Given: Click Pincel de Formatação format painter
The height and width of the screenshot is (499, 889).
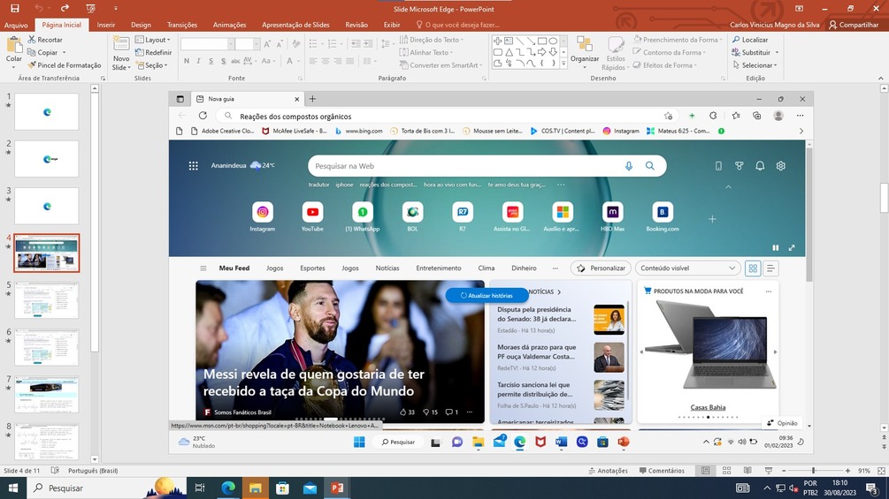Looking at the screenshot, I should click(64, 65).
